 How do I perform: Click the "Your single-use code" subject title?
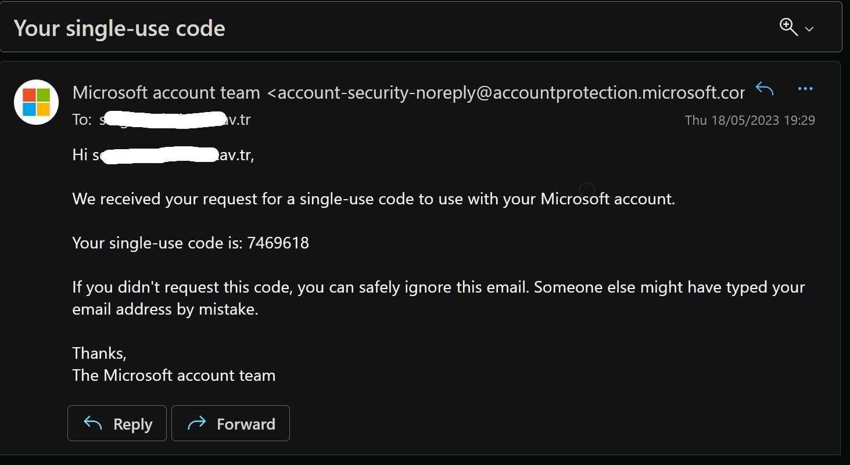point(120,28)
